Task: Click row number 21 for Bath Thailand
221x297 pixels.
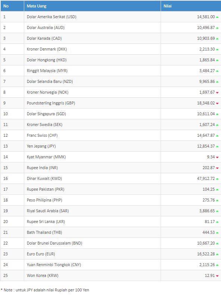Action: (x=6, y=232)
